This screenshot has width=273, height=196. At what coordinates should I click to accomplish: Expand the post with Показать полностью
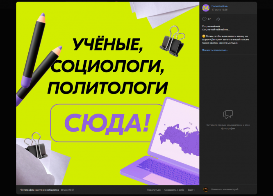point(215,50)
